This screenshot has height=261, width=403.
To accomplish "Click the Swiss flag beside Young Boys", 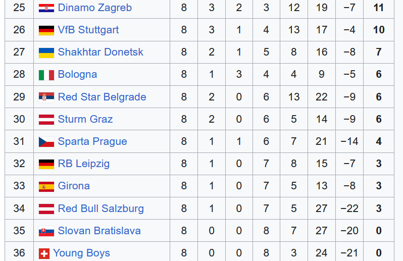I will [44, 253].
